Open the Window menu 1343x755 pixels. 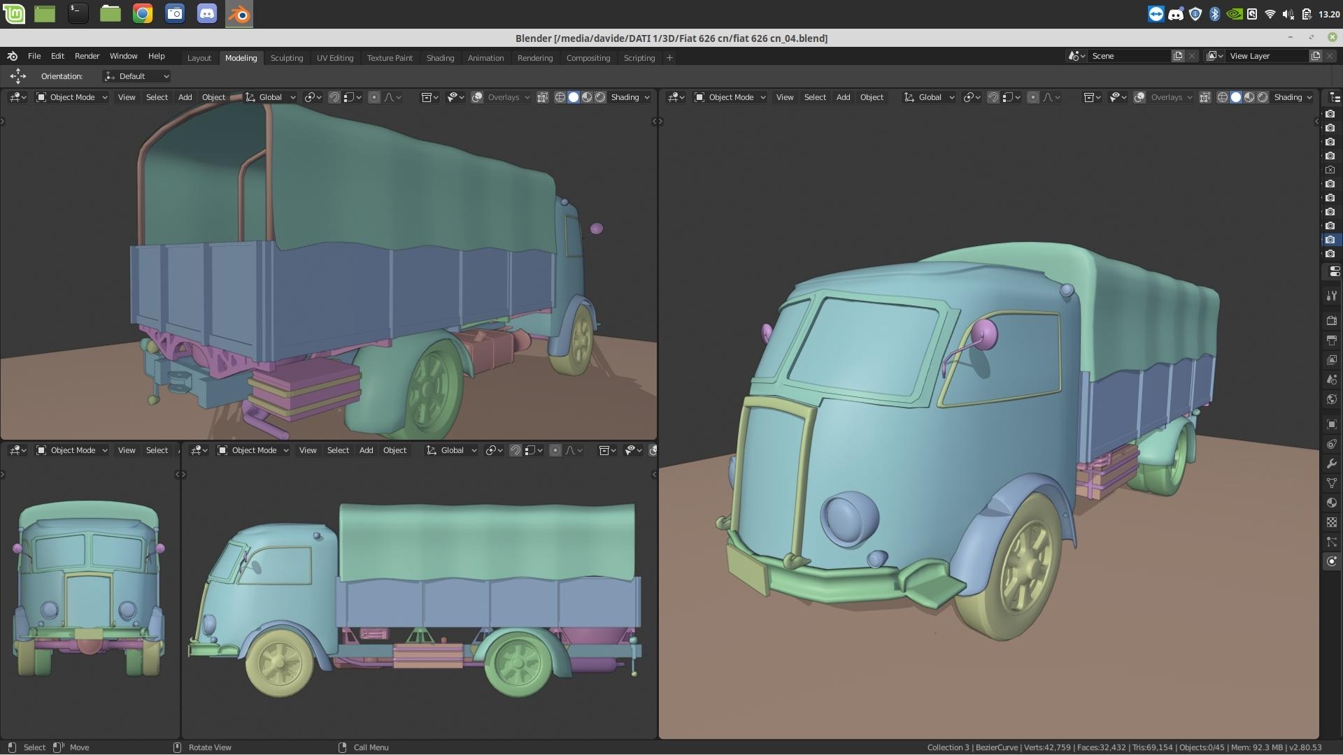(123, 56)
